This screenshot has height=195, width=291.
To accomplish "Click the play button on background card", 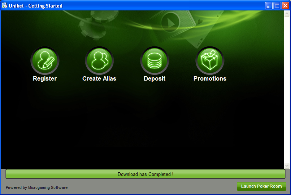I will point(170,23).
